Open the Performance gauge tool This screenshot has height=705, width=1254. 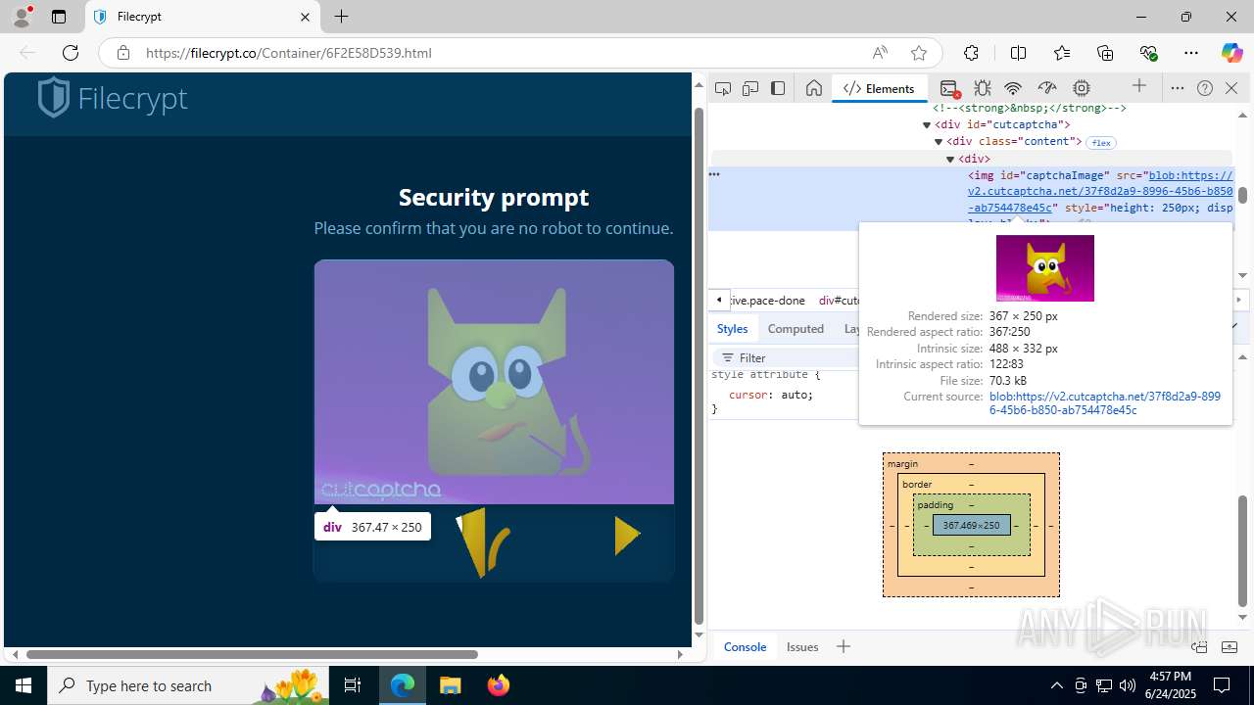click(1047, 88)
